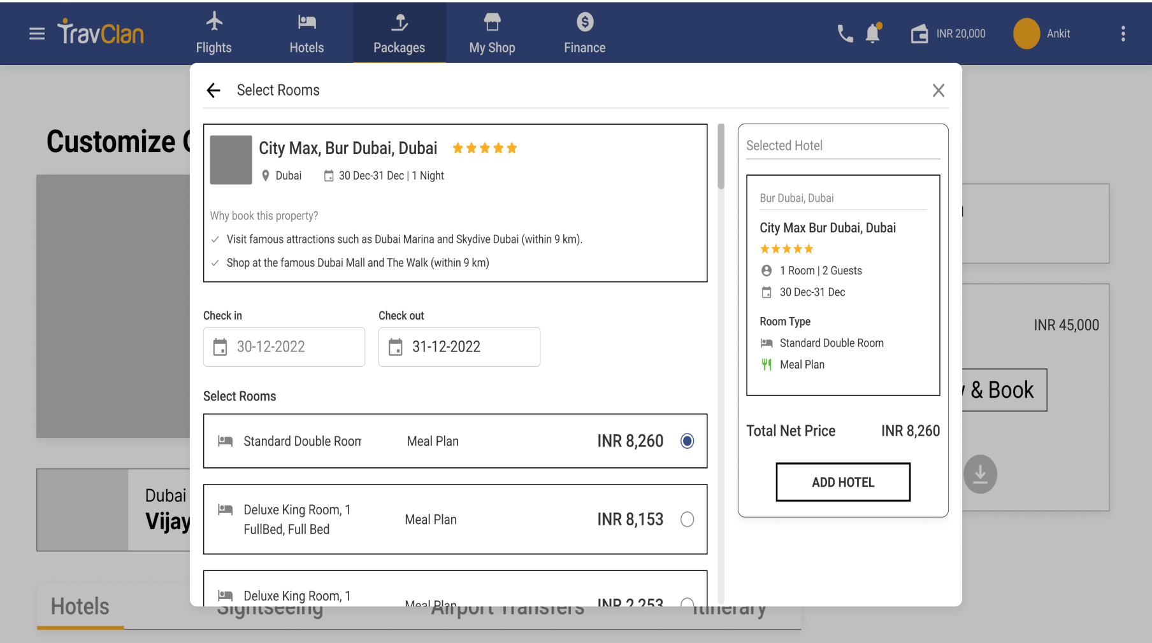Click calendar icon in Check in field
The image size is (1152, 643).
[x=220, y=347]
